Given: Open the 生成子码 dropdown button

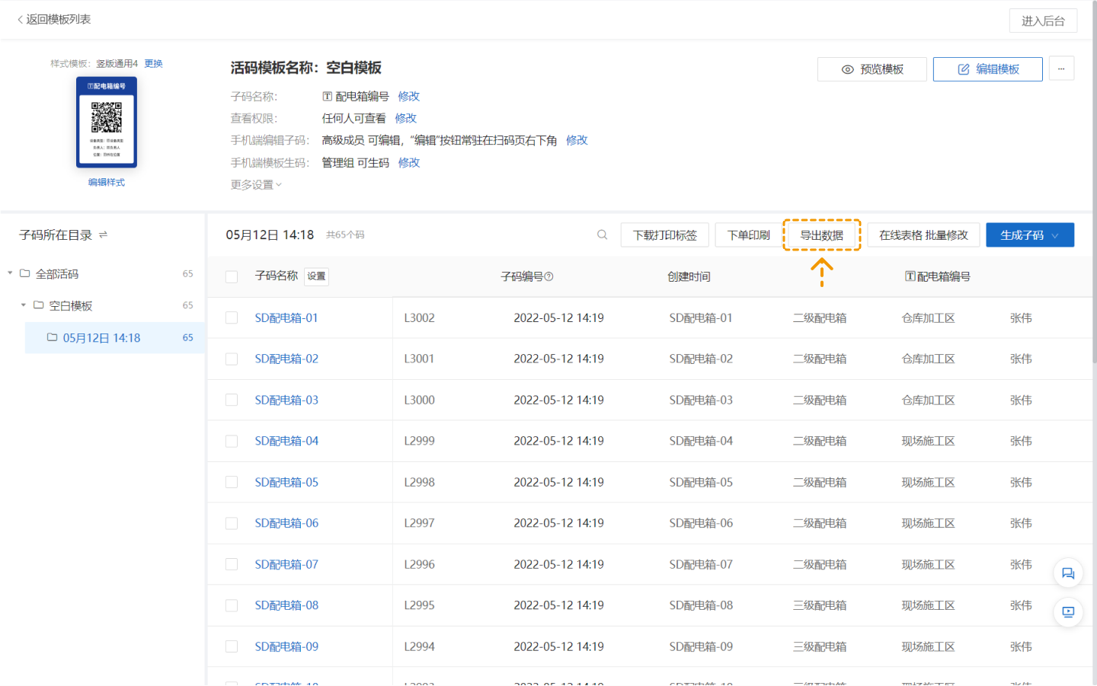Looking at the screenshot, I should (1029, 235).
